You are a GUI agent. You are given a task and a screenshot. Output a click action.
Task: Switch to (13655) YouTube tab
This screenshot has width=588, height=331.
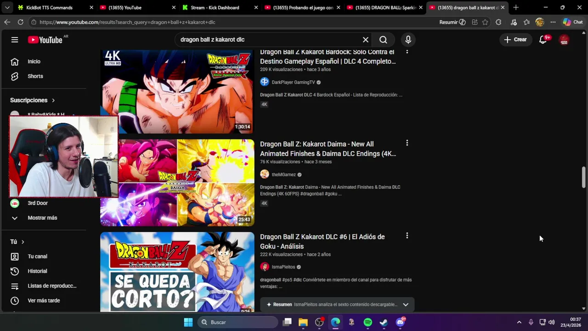tap(137, 8)
